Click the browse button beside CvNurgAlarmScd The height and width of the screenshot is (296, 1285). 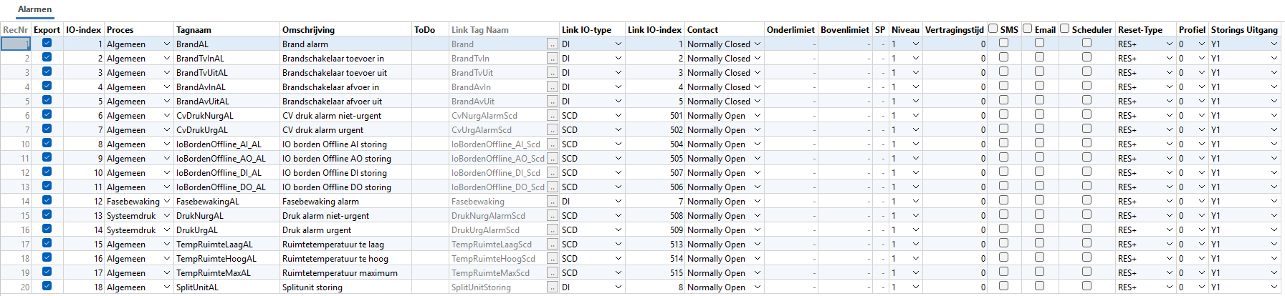(552, 116)
